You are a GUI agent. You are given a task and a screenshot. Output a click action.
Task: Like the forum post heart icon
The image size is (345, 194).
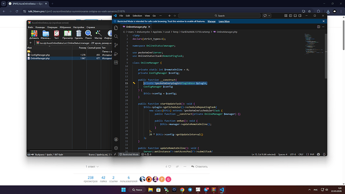pos(169,166)
